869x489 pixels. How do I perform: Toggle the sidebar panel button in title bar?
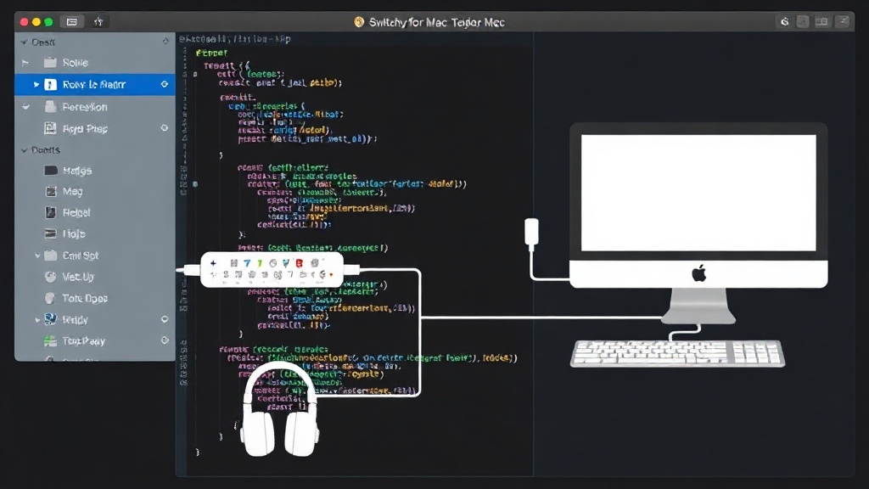pos(71,21)
